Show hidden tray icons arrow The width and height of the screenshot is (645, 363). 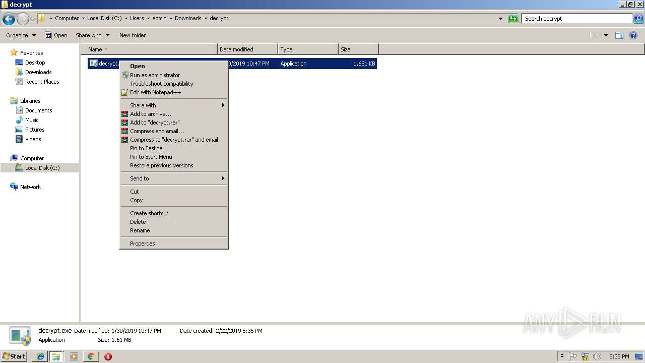pyautogui.click(x=562, y=356)
